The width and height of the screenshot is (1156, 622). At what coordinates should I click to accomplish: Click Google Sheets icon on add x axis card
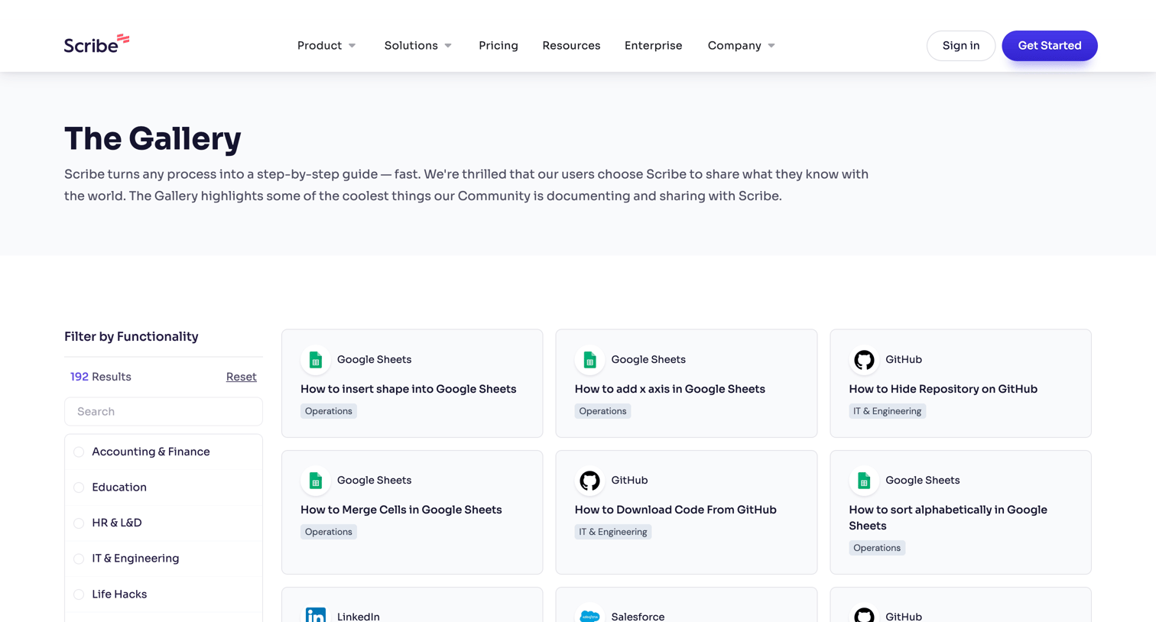[x=589, y=360]
